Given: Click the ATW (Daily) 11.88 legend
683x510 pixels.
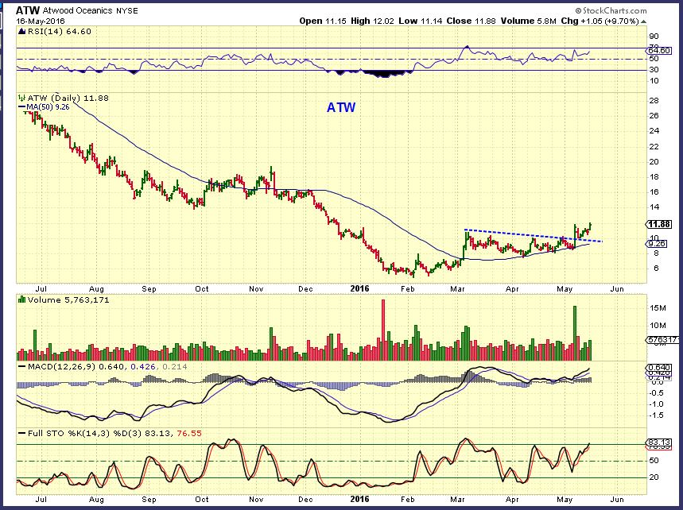Looking at the screenshot, I should tap(68, 98).
